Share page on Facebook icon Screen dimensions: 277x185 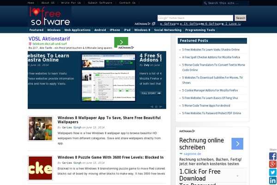point(273,156)
